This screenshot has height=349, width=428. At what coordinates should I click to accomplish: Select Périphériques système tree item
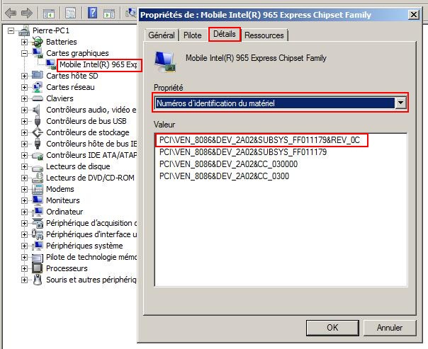84,246
